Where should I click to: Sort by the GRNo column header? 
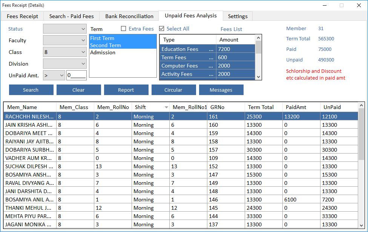pos(226,107)
